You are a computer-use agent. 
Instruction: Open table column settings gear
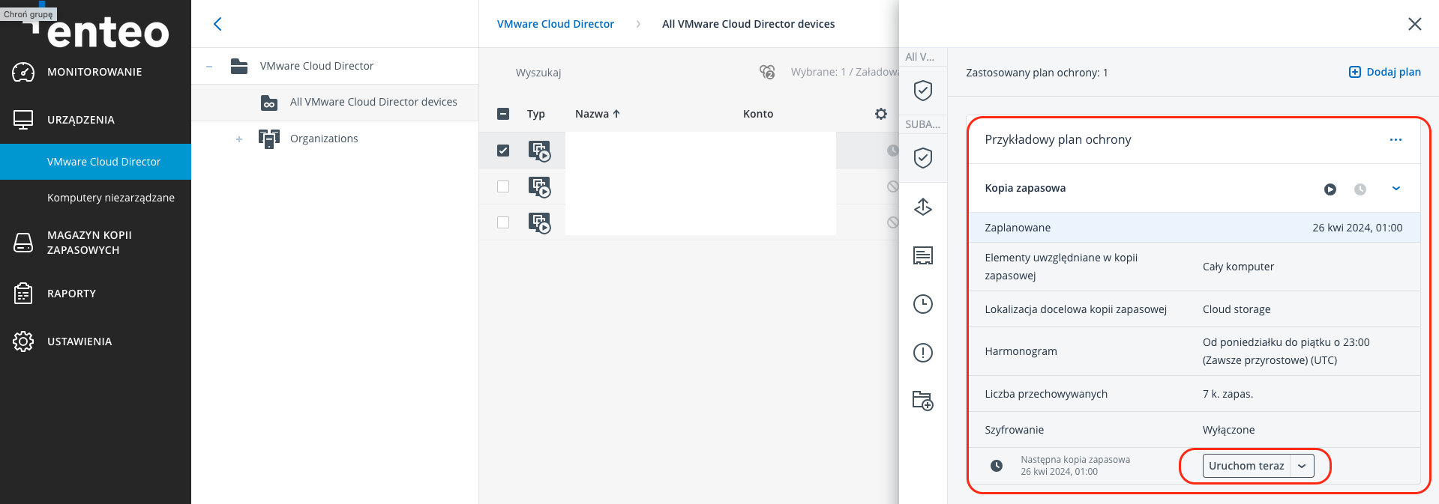coord(881,114)
